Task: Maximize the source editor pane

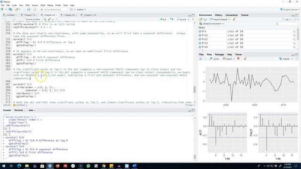Action: (x=193, y=15)
